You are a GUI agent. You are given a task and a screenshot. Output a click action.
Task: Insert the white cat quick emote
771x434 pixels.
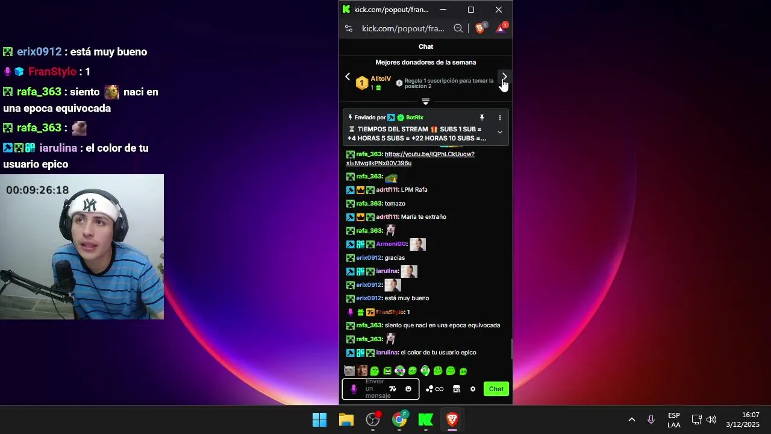coord(349,371)
